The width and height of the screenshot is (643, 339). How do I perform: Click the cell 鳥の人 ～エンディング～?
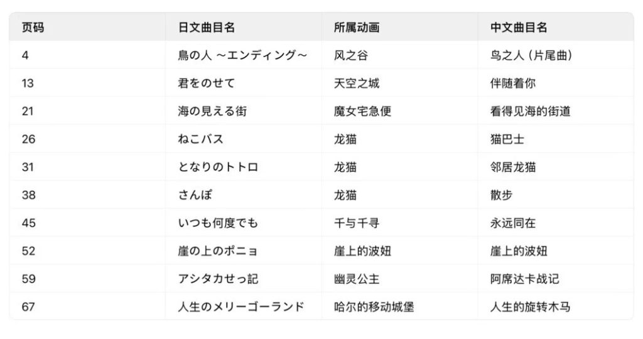tap(242, 55)
